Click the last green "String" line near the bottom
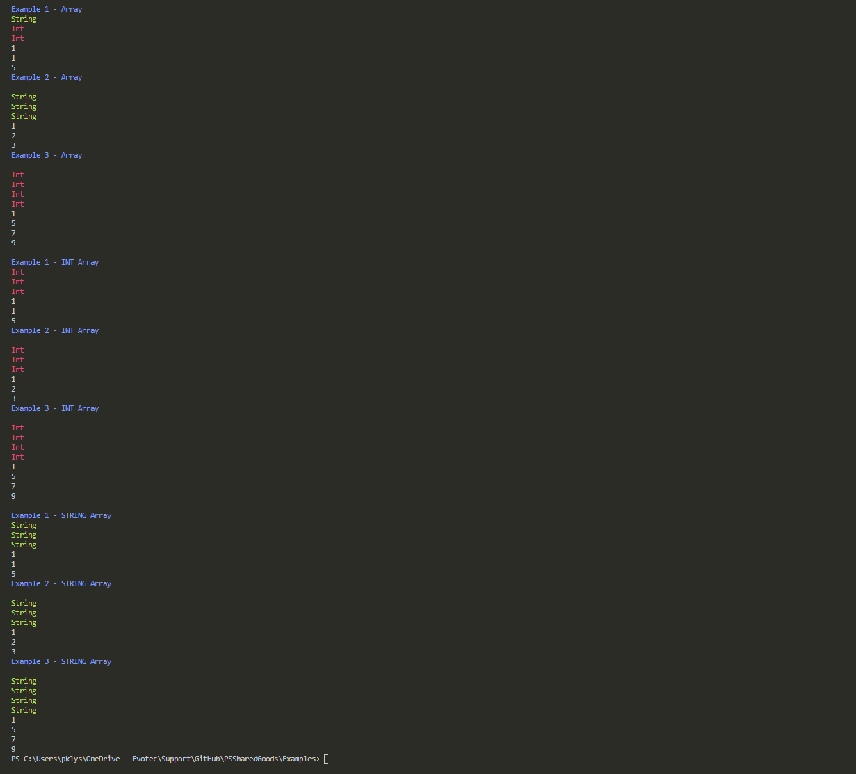856x774 pixels. coord(23,709)
